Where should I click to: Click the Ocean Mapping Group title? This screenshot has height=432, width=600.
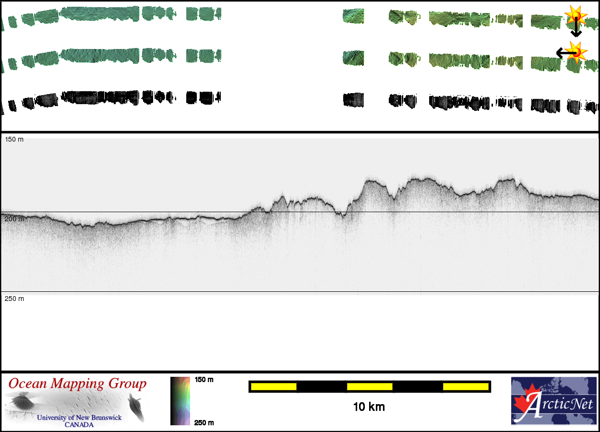(x=77, y=384)
